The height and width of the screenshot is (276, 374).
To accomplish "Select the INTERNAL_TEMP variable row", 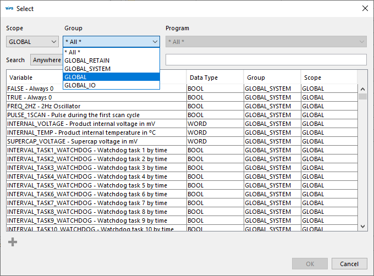I will click(96, 133).
